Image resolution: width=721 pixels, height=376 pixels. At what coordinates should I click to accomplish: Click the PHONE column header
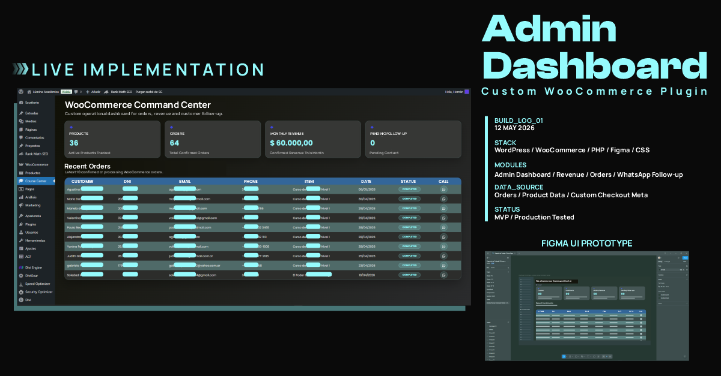251,181
